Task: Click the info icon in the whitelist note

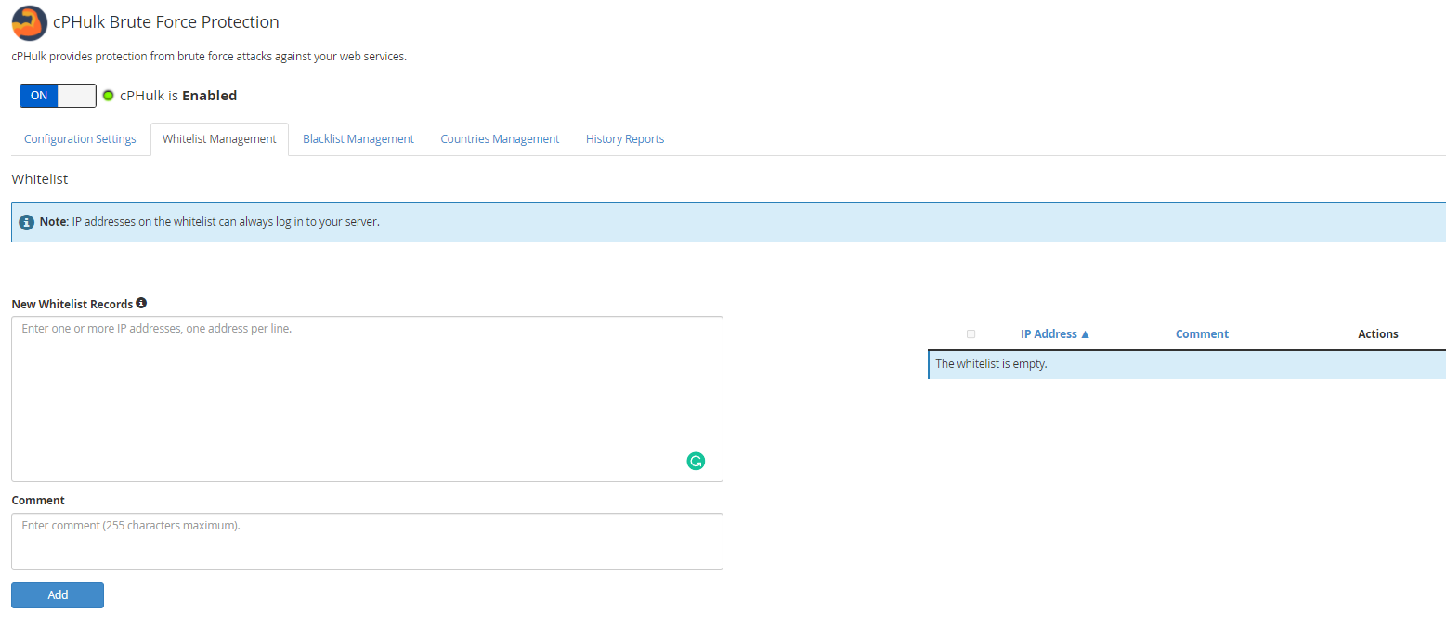Action: 27,223
